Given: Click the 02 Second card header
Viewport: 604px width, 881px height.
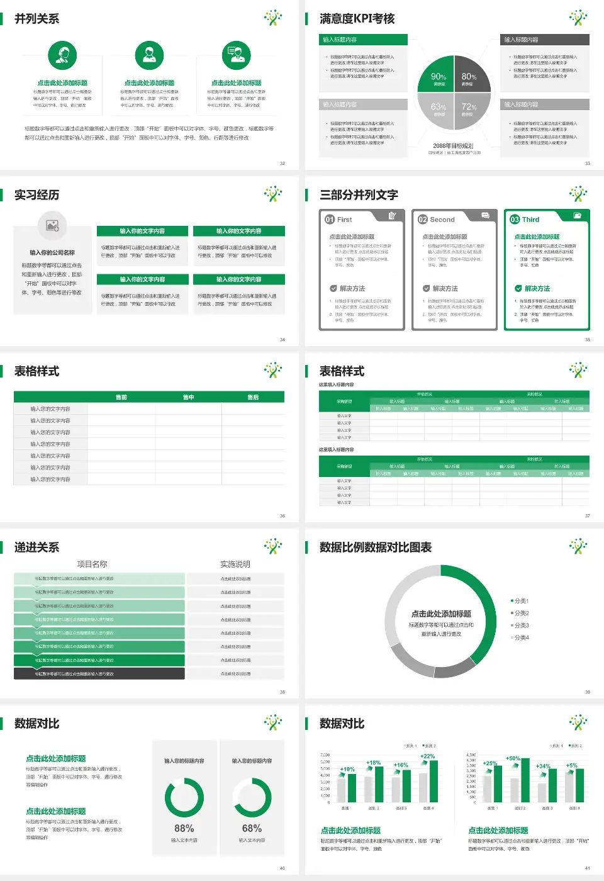Looking at the screenshot, I should pyautogui.click(x=442, y=220).
